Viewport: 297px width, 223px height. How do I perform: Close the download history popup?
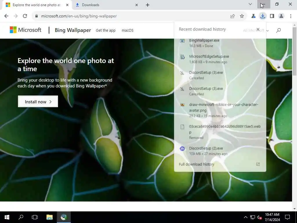(258, 29)
